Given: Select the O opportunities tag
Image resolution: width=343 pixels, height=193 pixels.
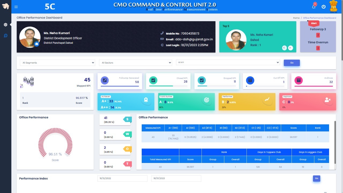Looking at the screenshot, I should (127, 149).
